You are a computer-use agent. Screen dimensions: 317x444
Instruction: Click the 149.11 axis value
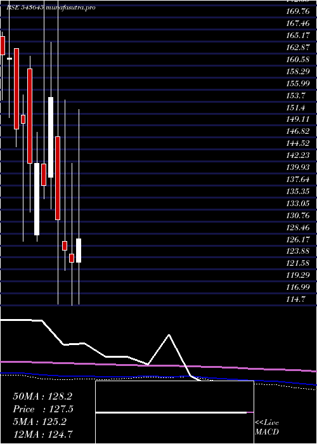[x=298, y=119]
